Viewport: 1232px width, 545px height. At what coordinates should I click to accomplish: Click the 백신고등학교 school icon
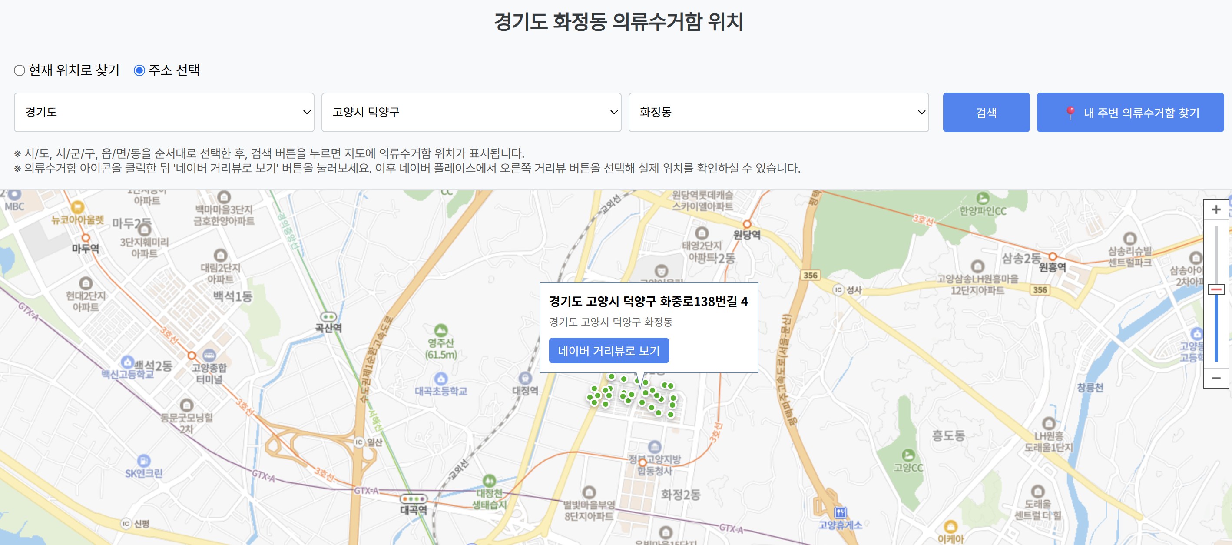[x=127, y=362]
